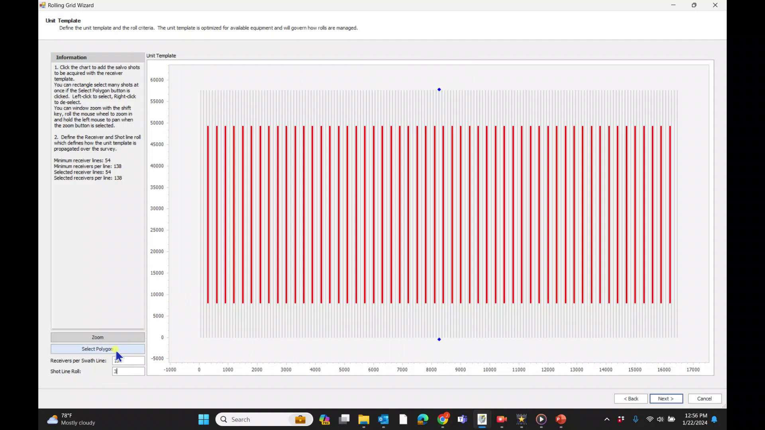Click the Wi-Fi status icon

[649, 419]
